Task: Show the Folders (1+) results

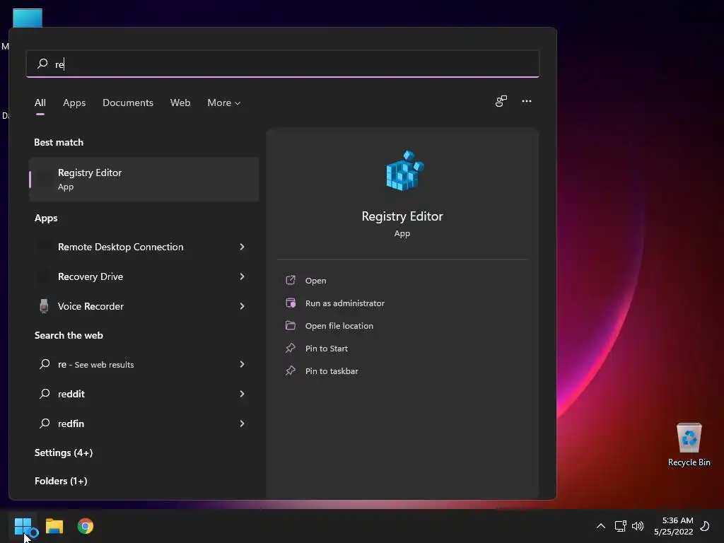Action: coord(61,481)
